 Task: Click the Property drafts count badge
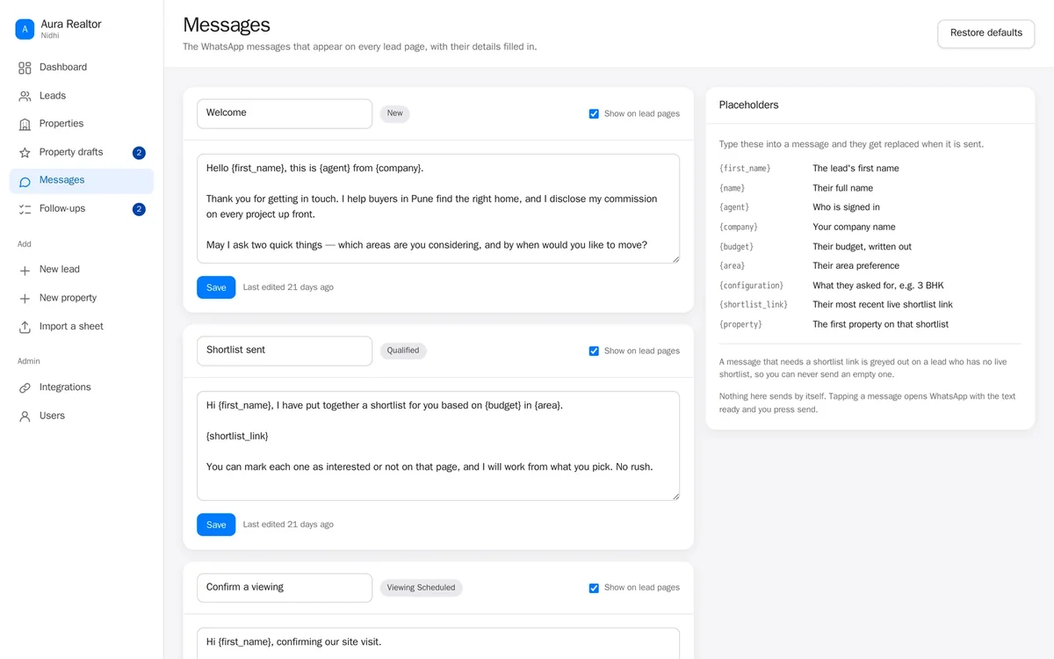(x=139, y=153)
